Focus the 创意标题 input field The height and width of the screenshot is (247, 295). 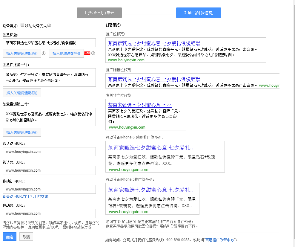[49, 43]
